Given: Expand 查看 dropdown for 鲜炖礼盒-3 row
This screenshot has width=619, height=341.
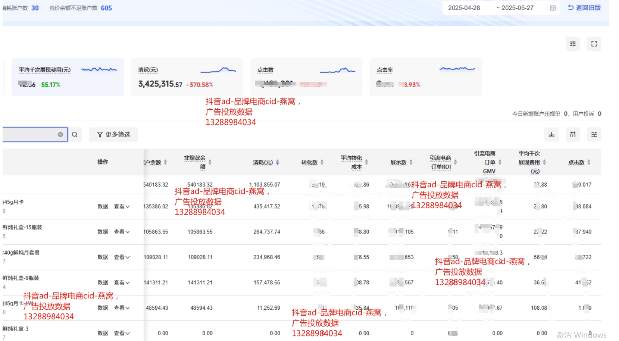Looking at the screenshot, I should tap(122, 333).
